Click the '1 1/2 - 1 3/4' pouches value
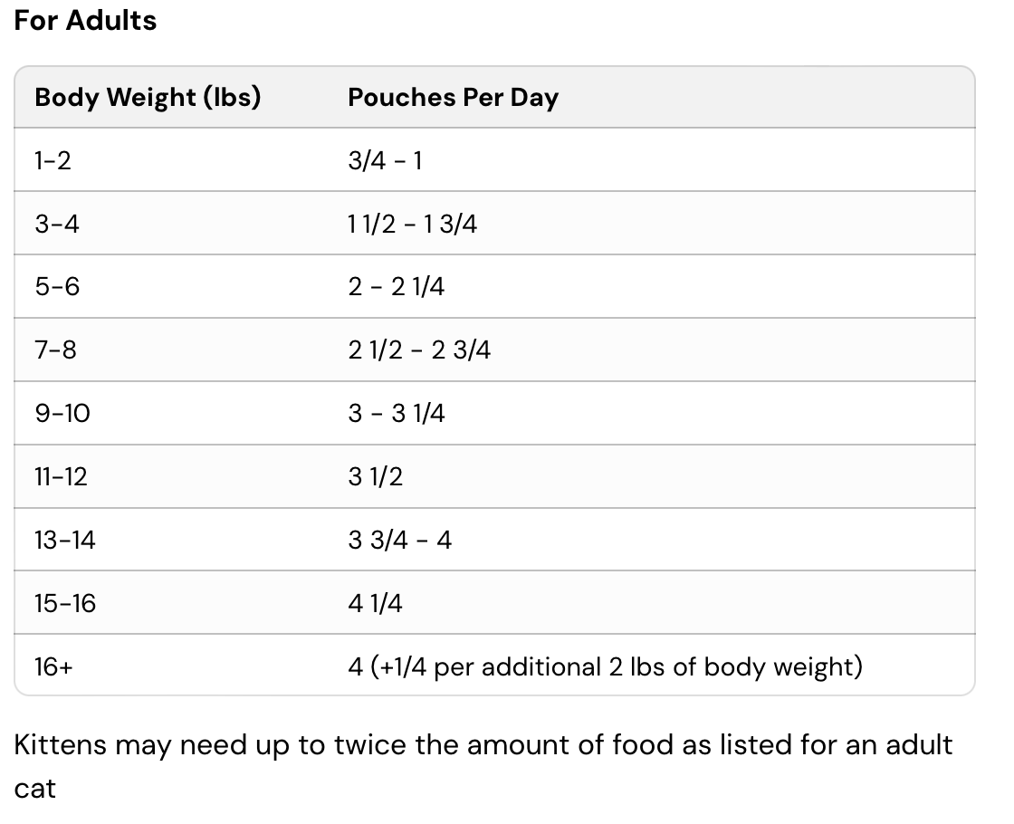 [412, 224]
